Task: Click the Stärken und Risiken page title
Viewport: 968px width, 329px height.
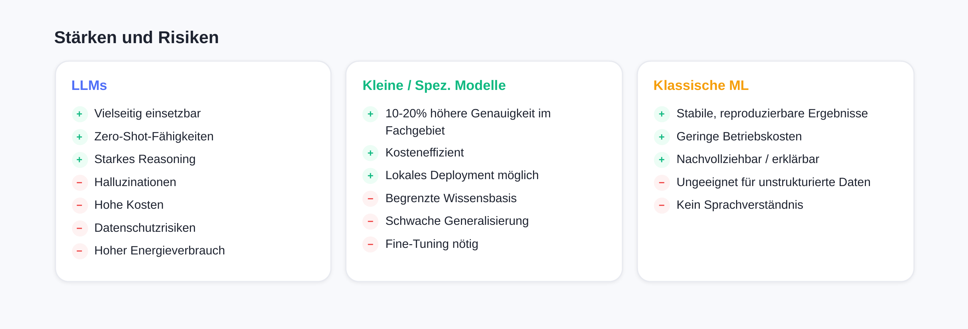Action: pos(136,38)
